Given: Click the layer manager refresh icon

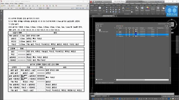Looking at the screenshot, I should [x=165, y=26].
